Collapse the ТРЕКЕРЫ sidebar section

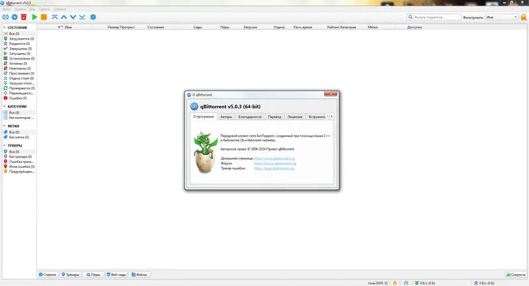click(x=5, y=145)
